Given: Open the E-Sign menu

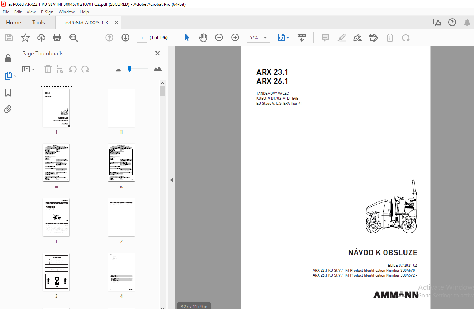Looking at the screenshot, I should coord(47,12).
